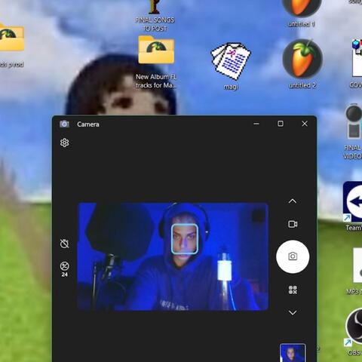Image resolution: width=362 pixels, height=362 pixels.
Task: Click the up chevron mode switcher
Action: click(x=293, y=201)
